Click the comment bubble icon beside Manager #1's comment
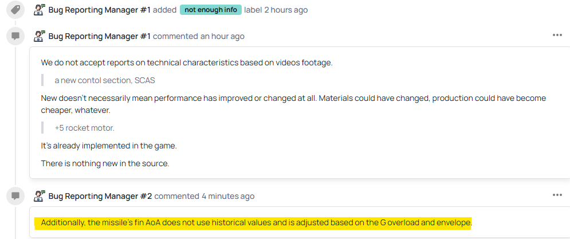570x239 pixels. [x=16, y=36]
